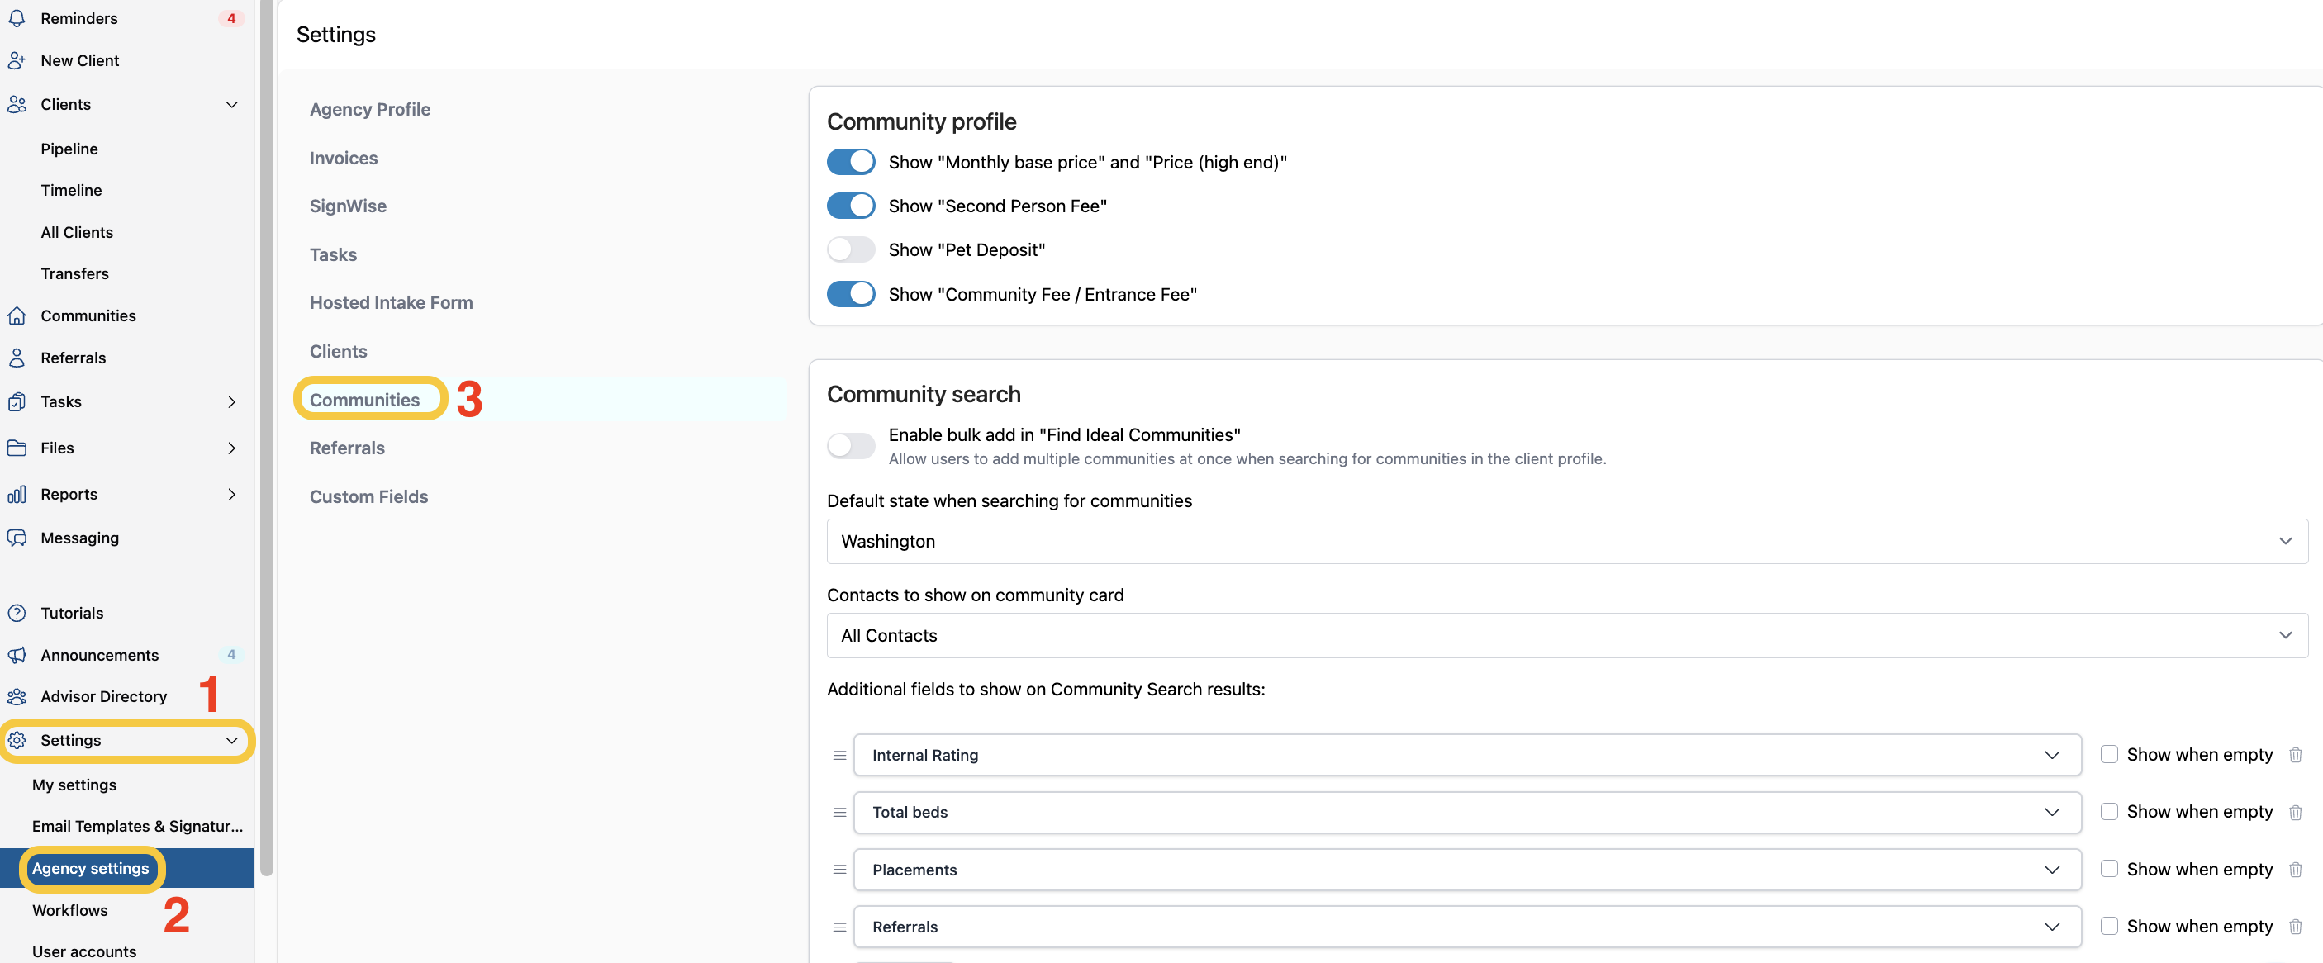2323x963 pixels.
Task: Delete the Internal Rating field with trash icon
Action: coord(2295,755)
